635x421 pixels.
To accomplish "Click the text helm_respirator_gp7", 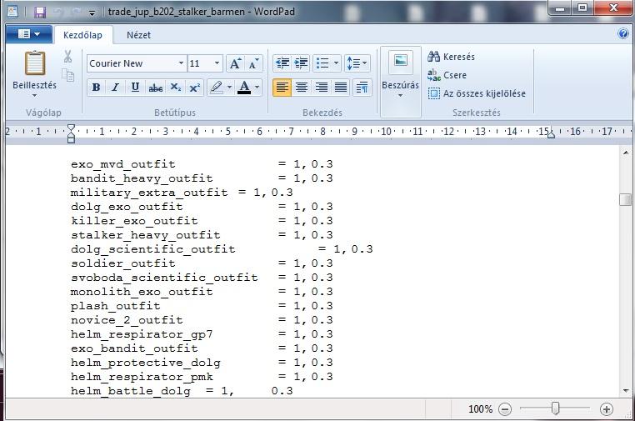I will [x=142, y=334].
